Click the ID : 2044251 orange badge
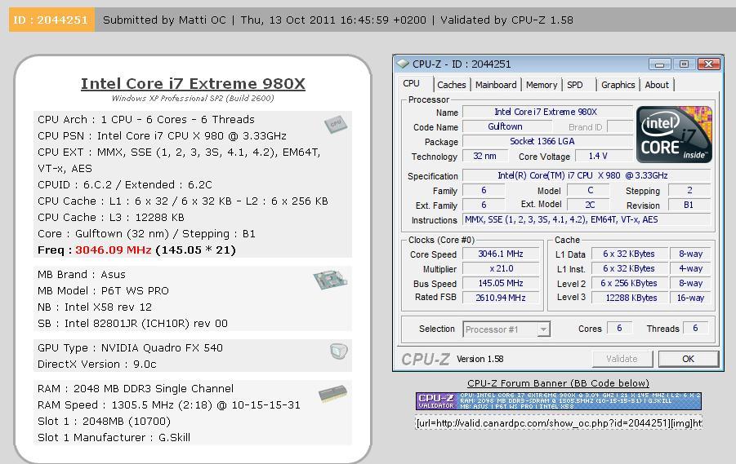Screen dimensions: 736x464 (51, 20)
